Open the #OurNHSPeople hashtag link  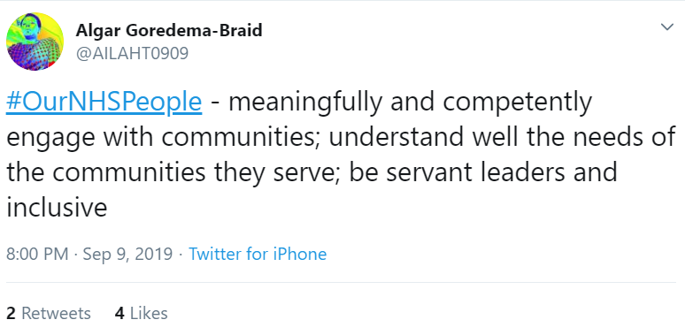[104, 103]
